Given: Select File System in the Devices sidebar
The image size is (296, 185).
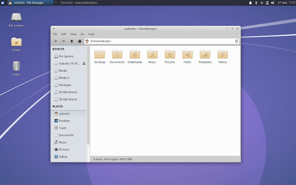Looking at the screenshot, I should click(x=68, y=56).
